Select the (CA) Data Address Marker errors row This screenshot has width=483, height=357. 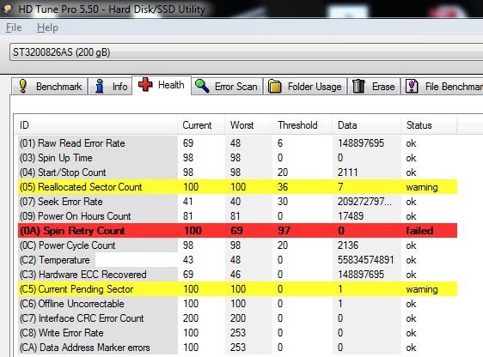[237, 348]
